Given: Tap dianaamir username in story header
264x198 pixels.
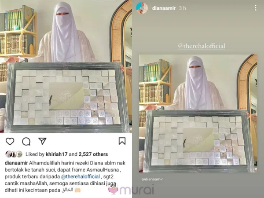Looking at the screenshot, I should point(164,8).
